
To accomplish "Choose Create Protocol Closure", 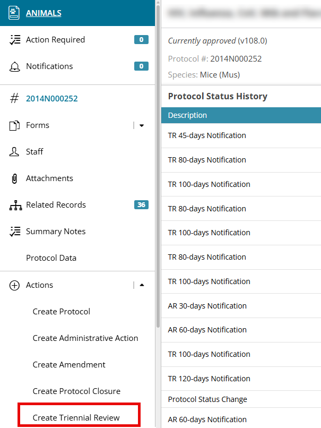I will 76,391.
